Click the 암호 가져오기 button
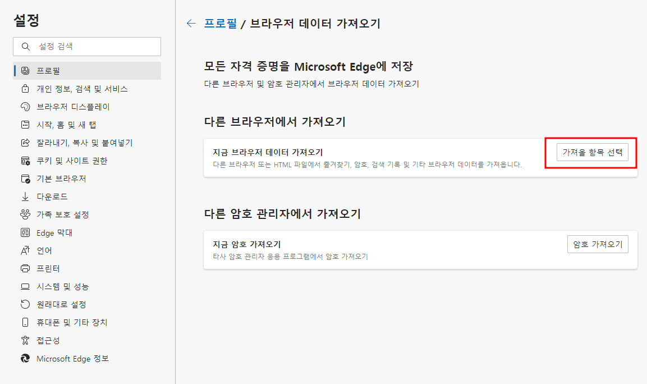This screenshot has width=647, height=384. pos(598,244)
